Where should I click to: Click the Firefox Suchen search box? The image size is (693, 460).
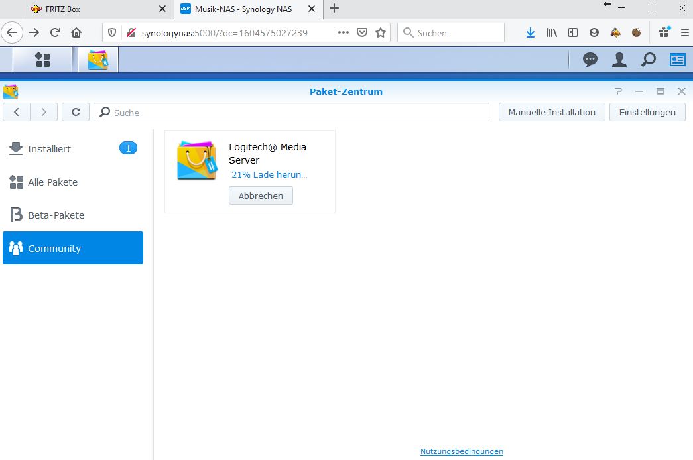(451, 32)
